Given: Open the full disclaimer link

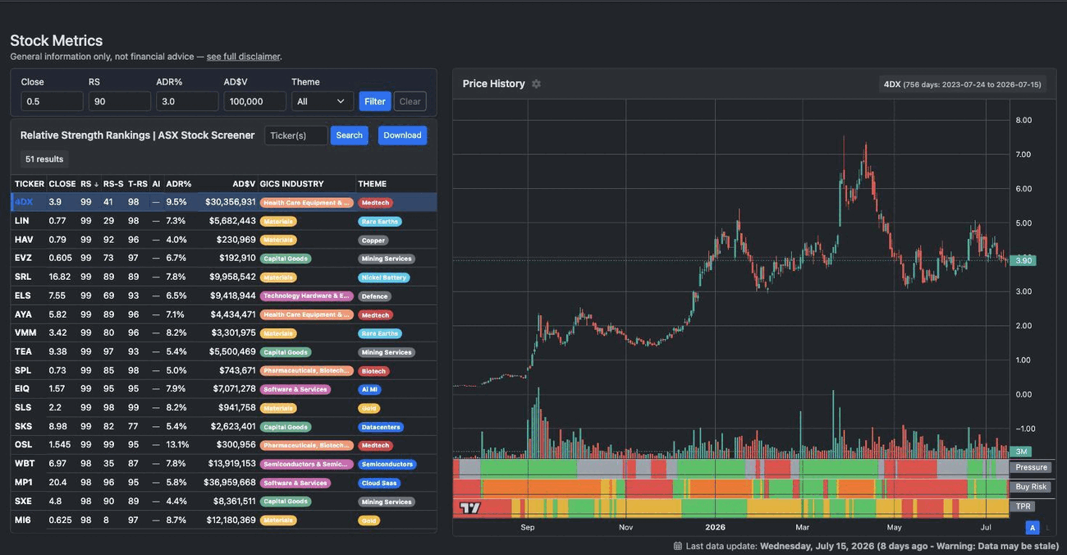Looking at the screenshot, I should 243,57.
